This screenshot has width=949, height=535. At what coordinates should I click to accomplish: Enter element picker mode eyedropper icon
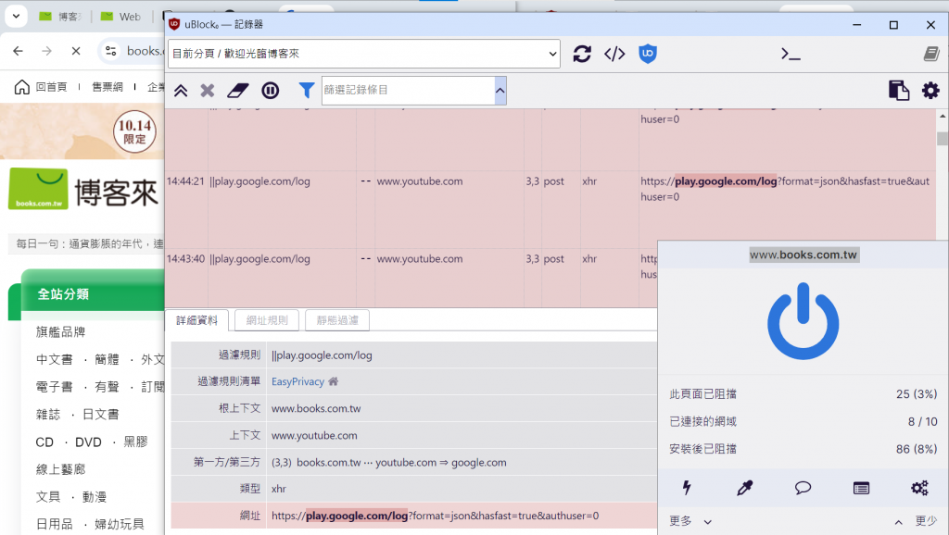point(744,488)
